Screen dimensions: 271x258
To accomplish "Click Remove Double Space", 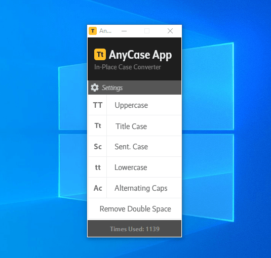I will [x=135, y=208].
